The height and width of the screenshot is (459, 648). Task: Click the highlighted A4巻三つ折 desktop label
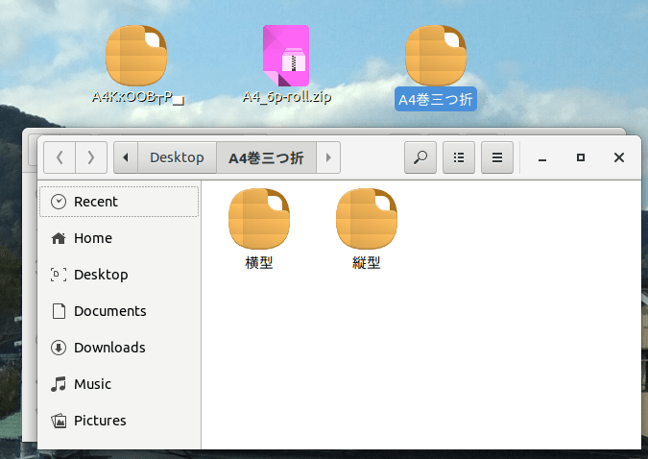pyautogui.click(x=436, y=99)
